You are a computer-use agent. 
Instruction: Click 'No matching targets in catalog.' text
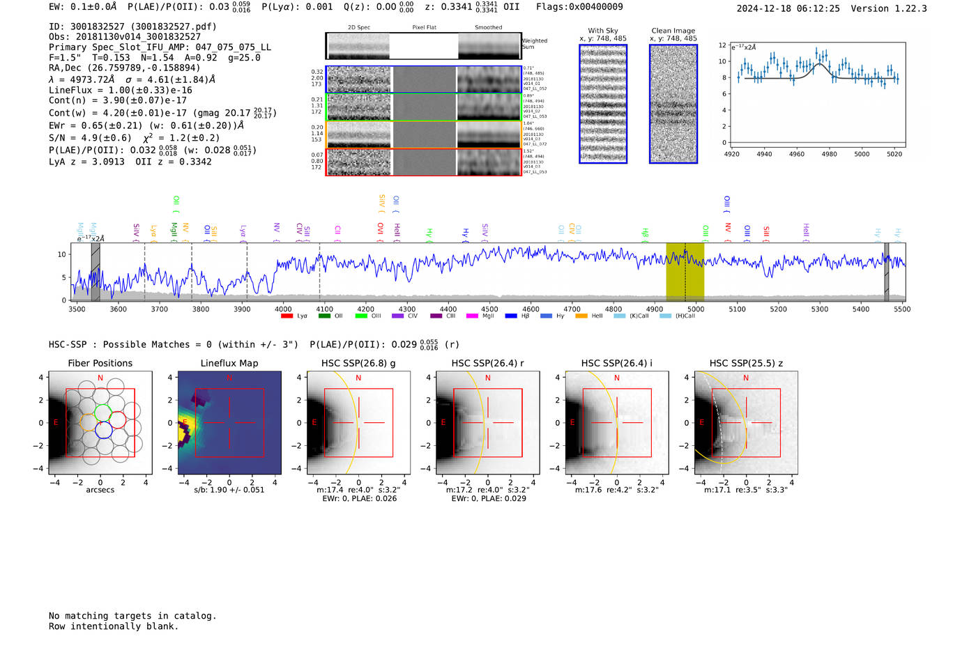(132, 616)
